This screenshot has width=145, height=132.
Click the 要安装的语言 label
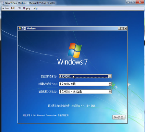point(49,76)
